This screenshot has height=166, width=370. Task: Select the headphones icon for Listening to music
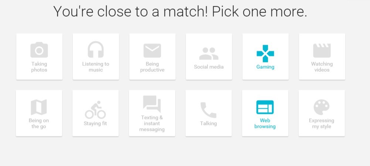(x=96, y=50)
